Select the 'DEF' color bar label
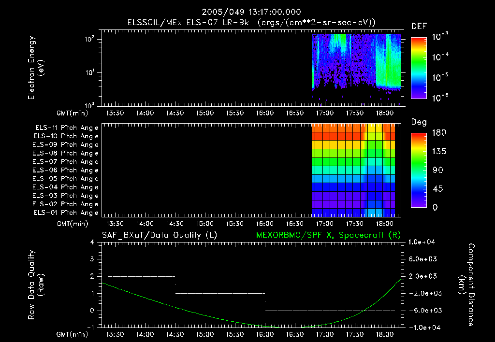 point(419,27)
